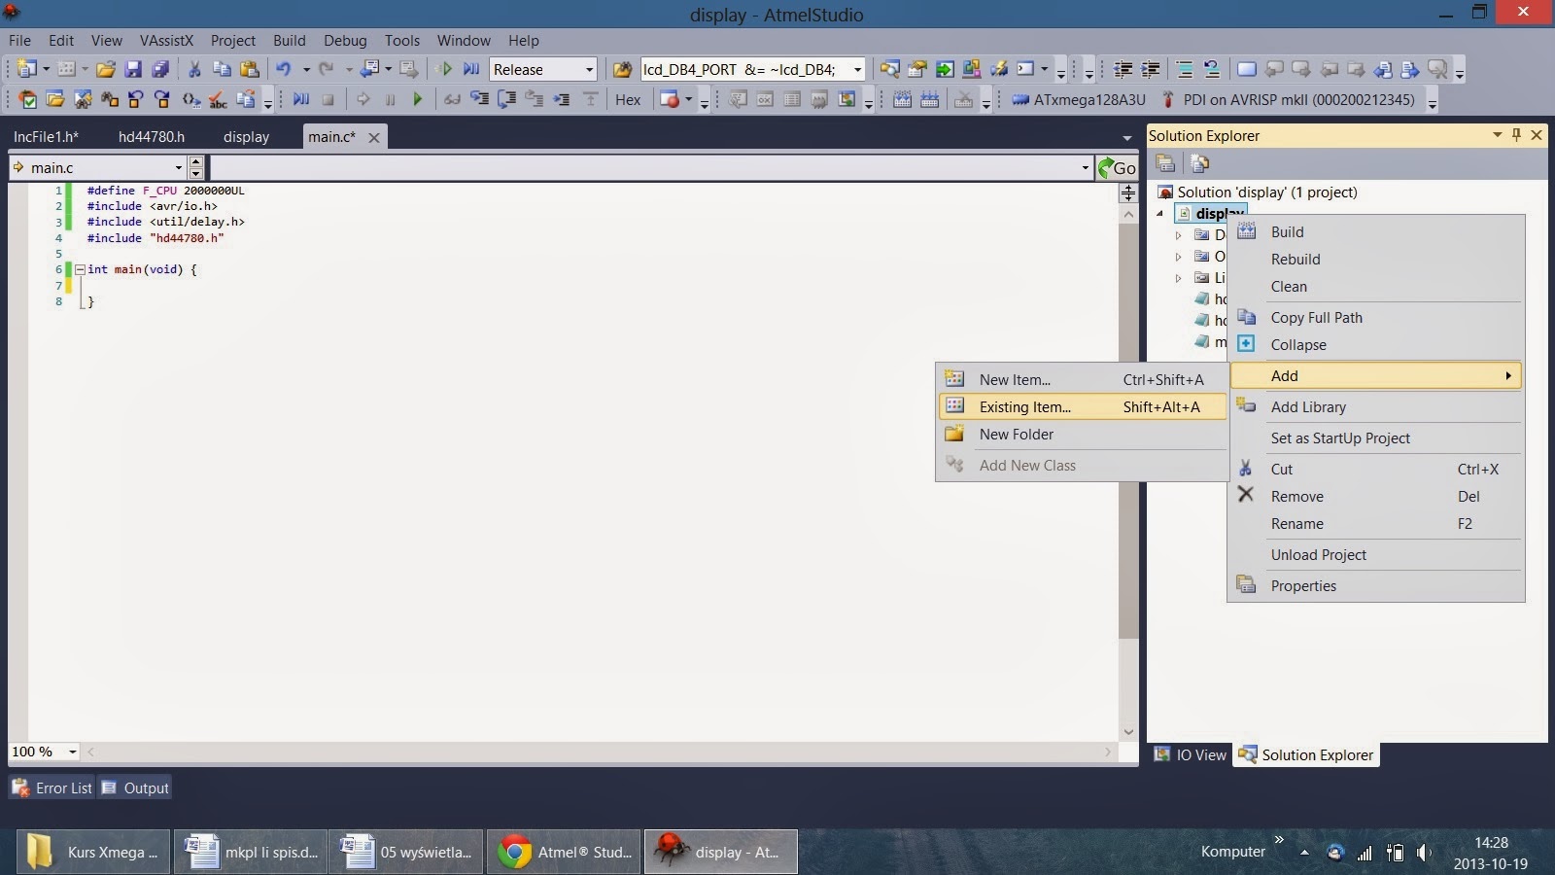Open the Project menu
The height and width of the screenshot is (875, 1555).
[x=233, y=40]
